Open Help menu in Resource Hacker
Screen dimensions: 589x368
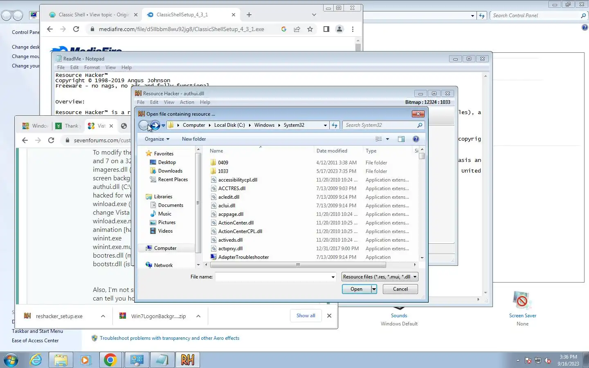(x=205, y=102)
